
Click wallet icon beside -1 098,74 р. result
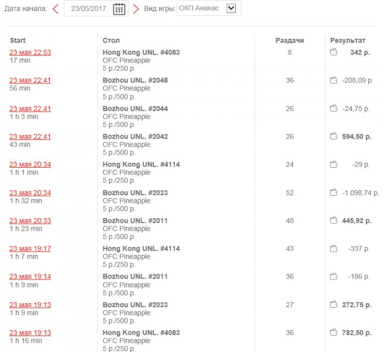334,192
